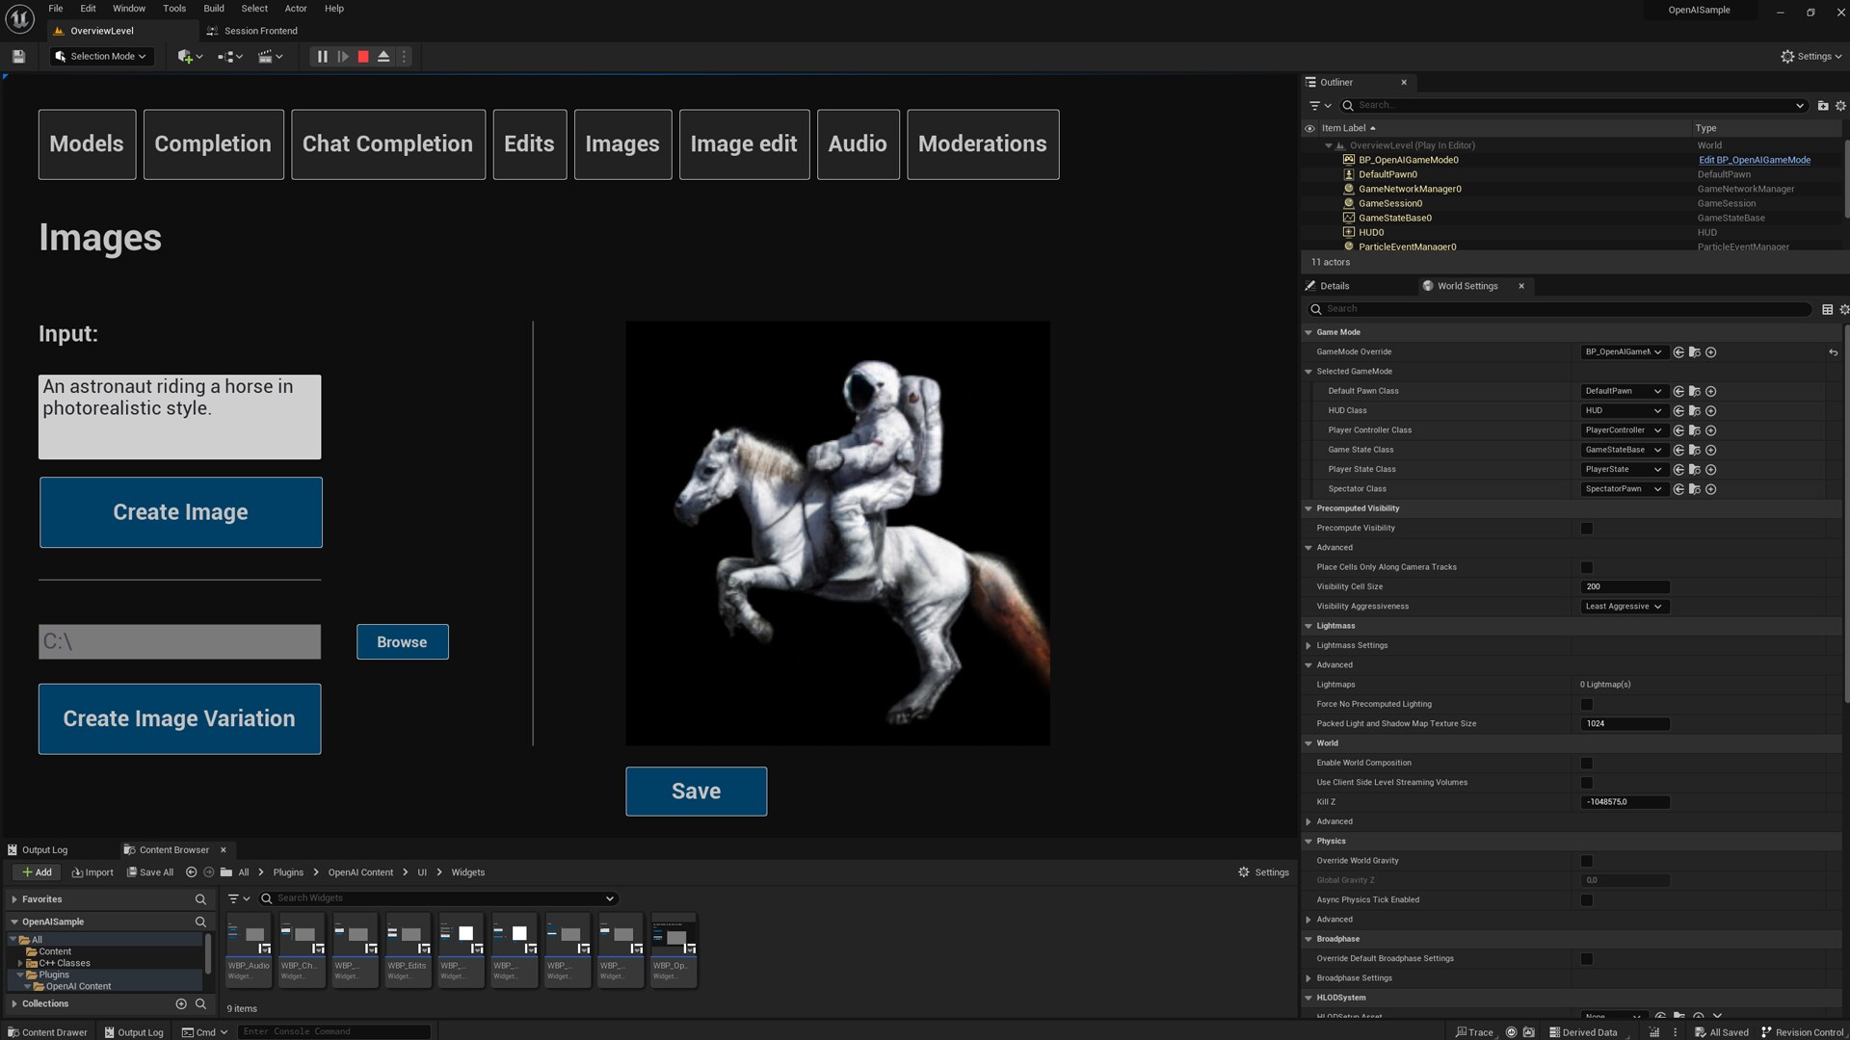1850x1040 pixels.
Task: Stop the Play In Editor session
Action: pyautogui.click(x=362, y=56)
